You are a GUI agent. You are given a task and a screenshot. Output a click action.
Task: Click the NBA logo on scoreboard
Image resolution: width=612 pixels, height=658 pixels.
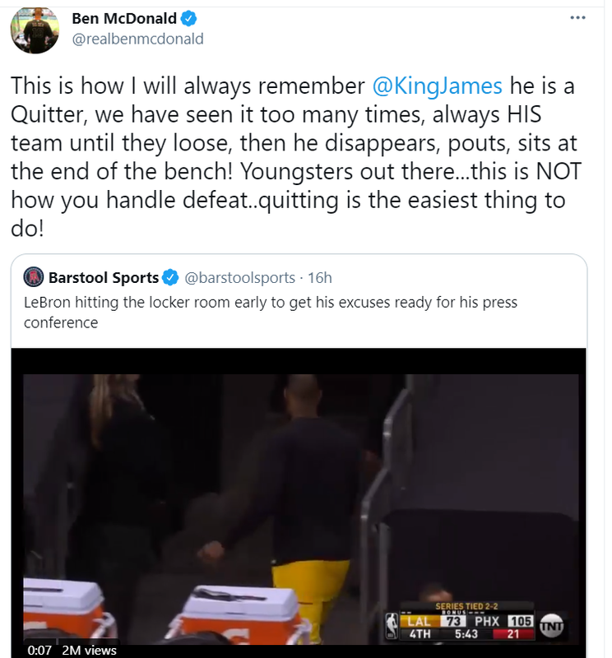pyautogui.click(x=392, y=625)
